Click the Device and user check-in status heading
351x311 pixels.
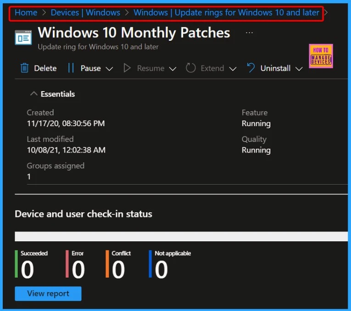[x=84, y=214]
